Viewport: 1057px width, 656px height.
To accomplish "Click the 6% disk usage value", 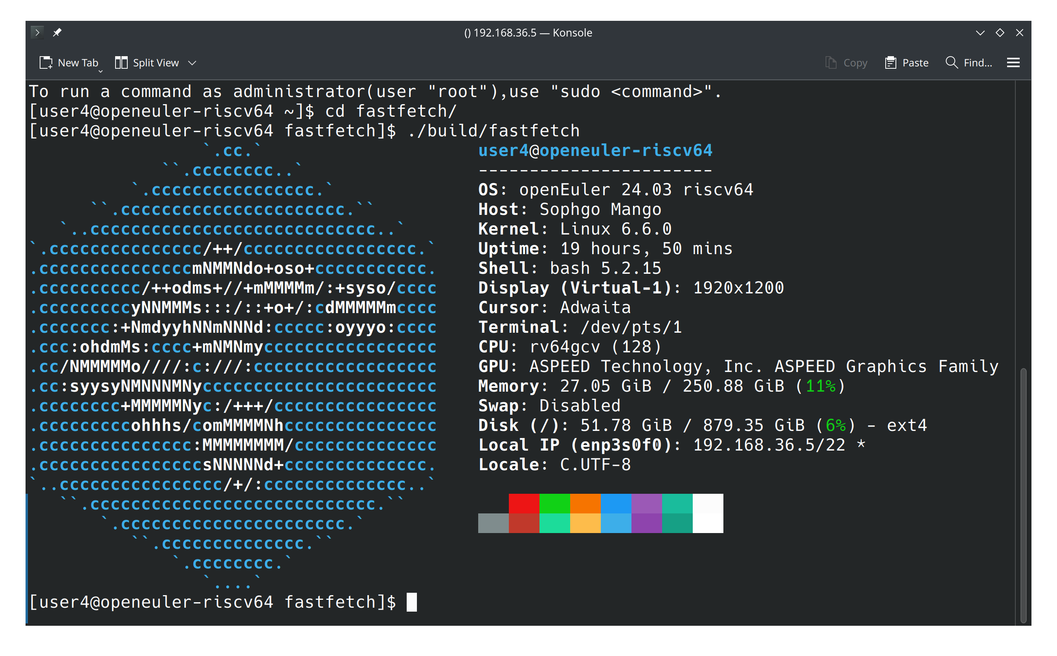I will click(x=836, y=425).
